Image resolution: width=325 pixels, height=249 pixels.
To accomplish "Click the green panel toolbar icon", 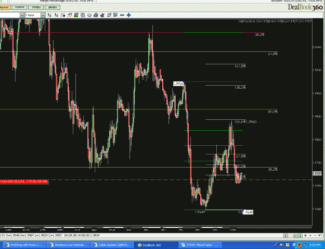I will (76, 15).
